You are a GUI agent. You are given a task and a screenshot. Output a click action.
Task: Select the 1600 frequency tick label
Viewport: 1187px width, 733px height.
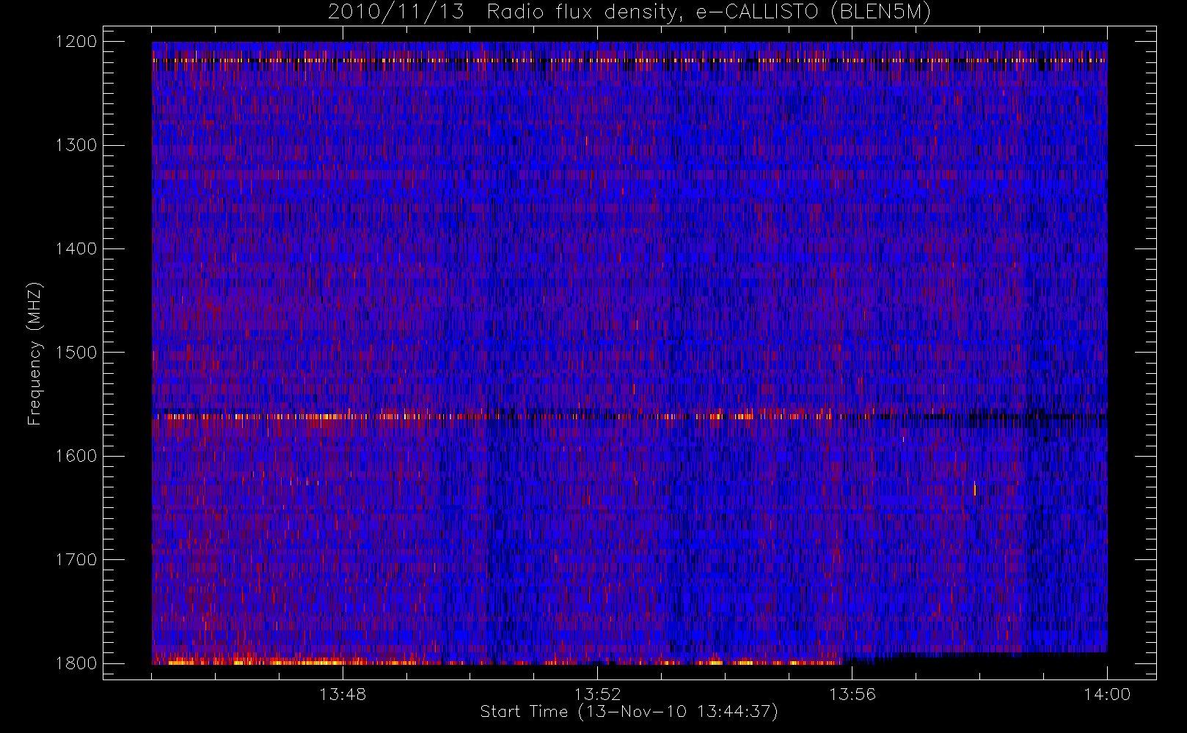tap(76, 456)
